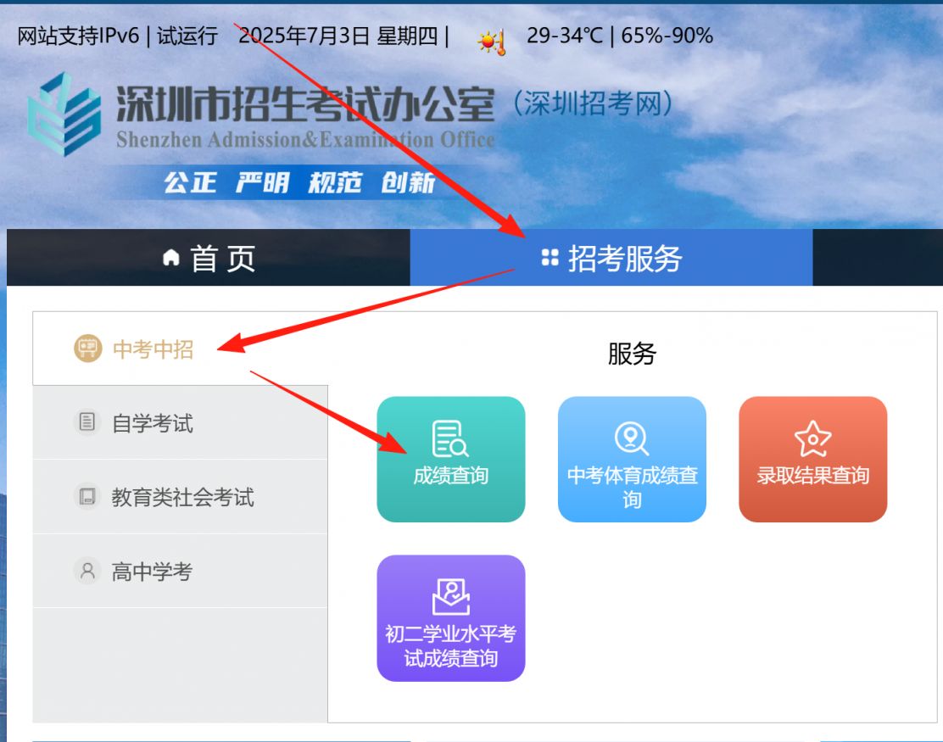Choose 教育类社会考试 in the side menu

tap(181, 497)
